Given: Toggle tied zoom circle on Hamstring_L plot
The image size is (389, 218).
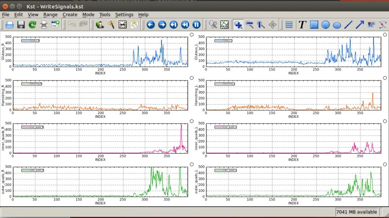Looking at the screenshot, I should [385, 78].
